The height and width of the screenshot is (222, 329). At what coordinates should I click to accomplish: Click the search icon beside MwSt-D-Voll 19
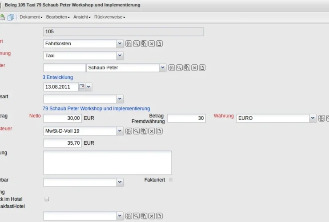click(136, 131)
